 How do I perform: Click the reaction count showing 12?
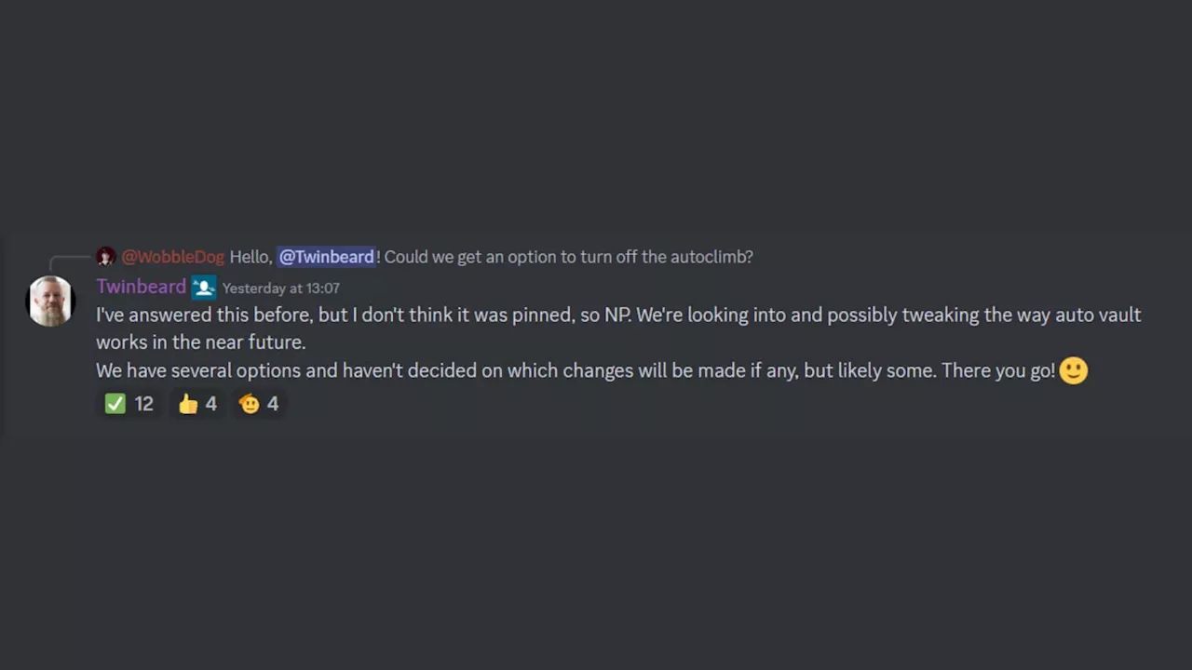click(143, 404)
